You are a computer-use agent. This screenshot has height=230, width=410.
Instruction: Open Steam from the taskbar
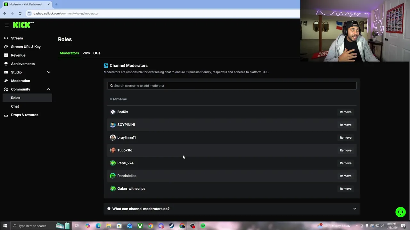point(171,226)
